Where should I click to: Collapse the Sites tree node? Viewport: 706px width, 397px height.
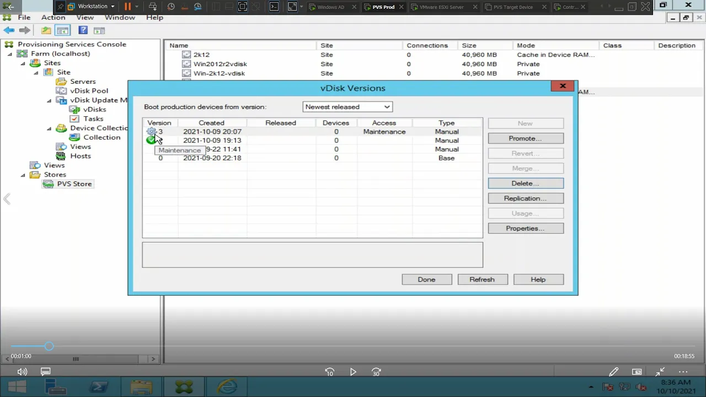tap(23, 63)
